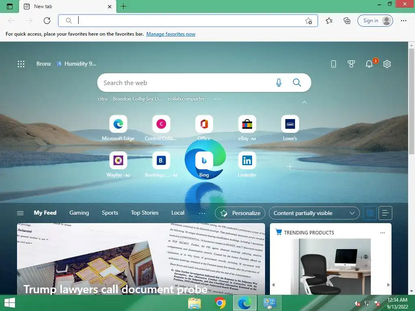Open the apps grid launcher icon
The width and height of the screenshot is (415, 311).
pos(21,64)
